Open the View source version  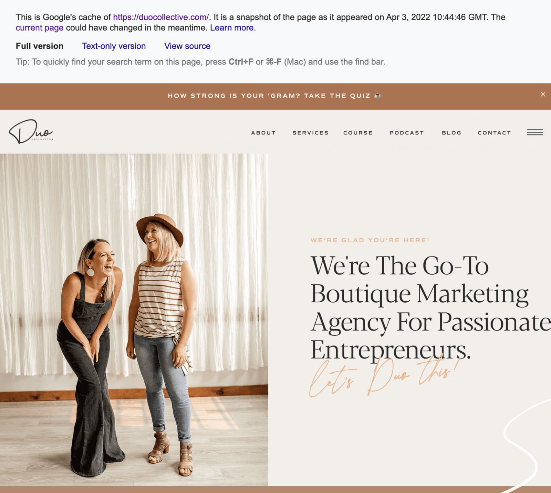point(187,46)
